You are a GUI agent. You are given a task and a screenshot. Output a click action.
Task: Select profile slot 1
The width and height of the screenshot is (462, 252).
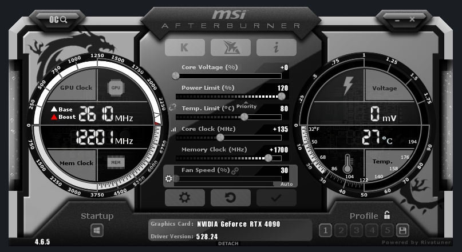(x=325, y=231)
